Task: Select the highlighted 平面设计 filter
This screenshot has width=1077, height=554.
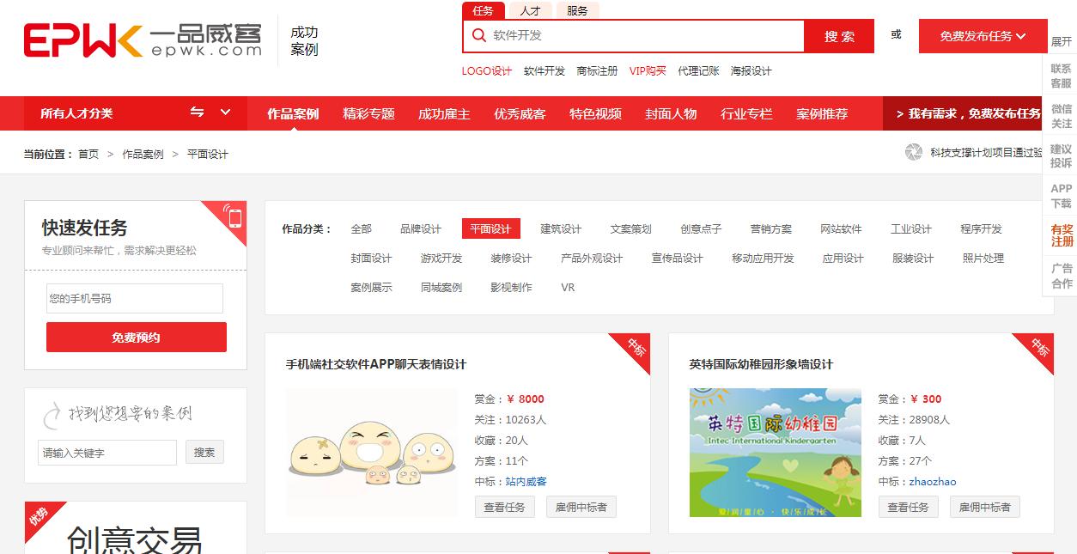Action: pos(491,228)
